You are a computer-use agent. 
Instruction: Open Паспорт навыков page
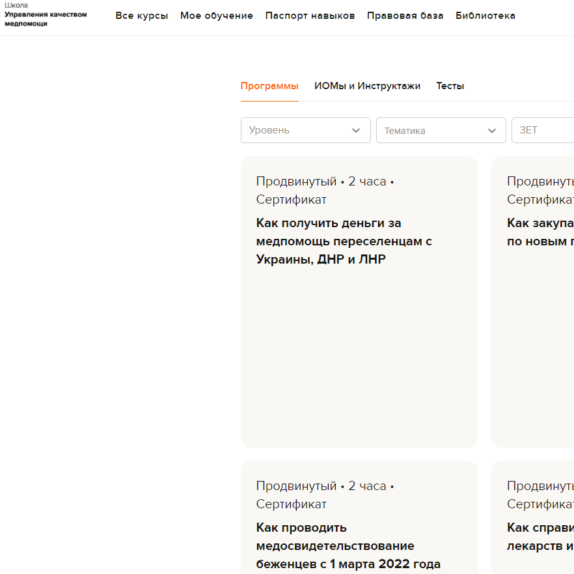click(310, 16)
